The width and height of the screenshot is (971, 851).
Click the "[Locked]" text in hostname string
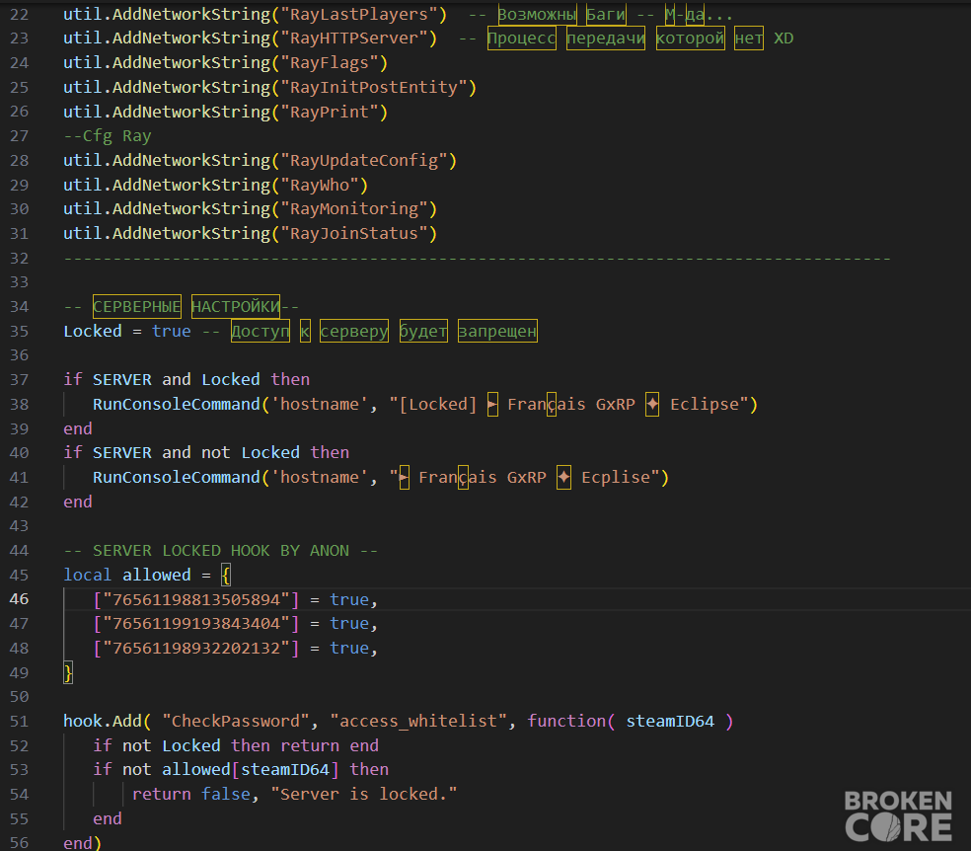(438, 404)
